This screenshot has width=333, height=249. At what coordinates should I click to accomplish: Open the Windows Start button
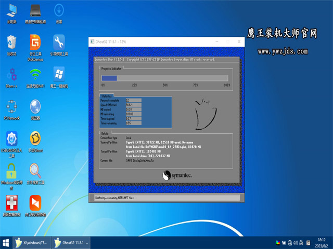(6, 243)
